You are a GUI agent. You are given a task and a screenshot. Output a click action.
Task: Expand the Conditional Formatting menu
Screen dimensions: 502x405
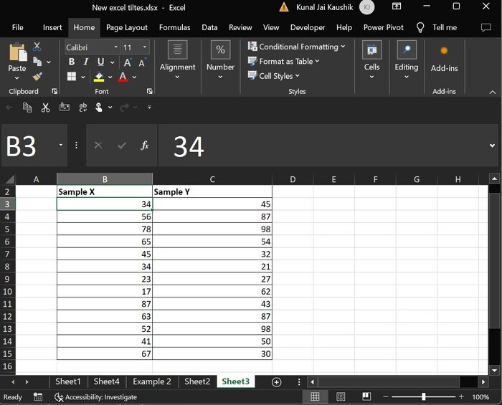[x=296, y=47]
